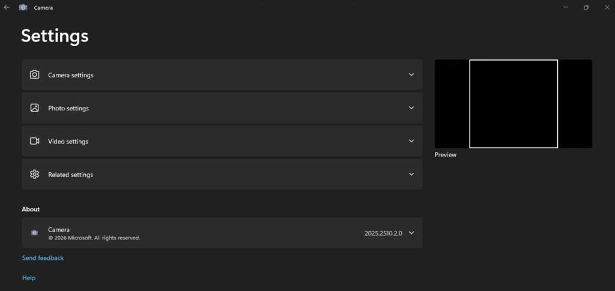The height and width of the screenshot is (291, 615).
Task: Open the Camera settings section label
Action: pyautogui.click(x=71, y=75)
